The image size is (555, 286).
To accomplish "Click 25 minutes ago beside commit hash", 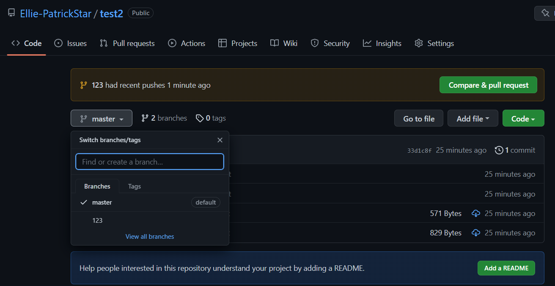I will [461, 150].
